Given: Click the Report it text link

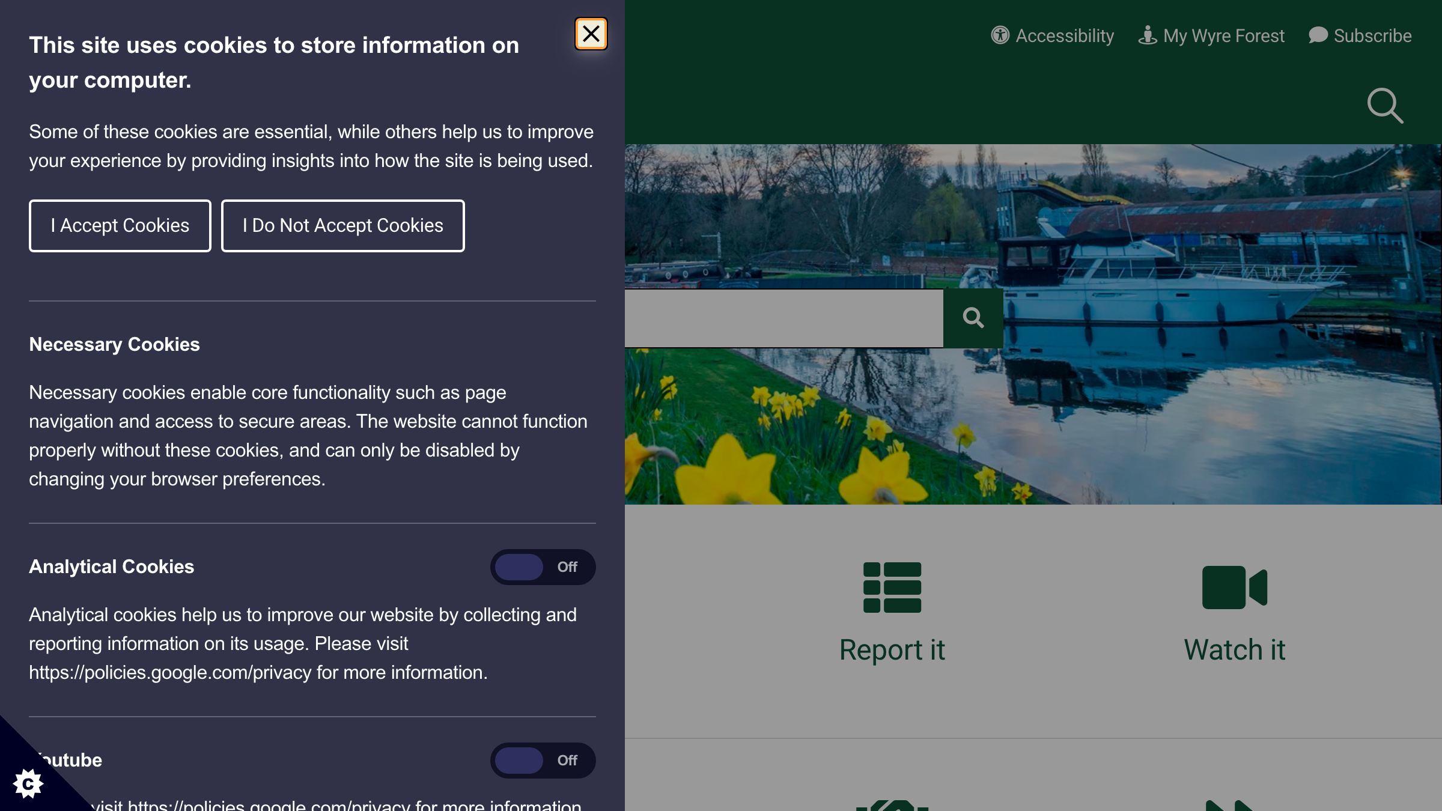Looking at the screenshot, I should (892, 650).
